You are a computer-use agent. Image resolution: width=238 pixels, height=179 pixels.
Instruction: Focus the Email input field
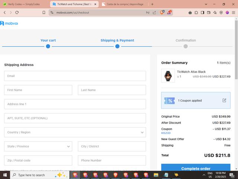click(x=75, y=76)
